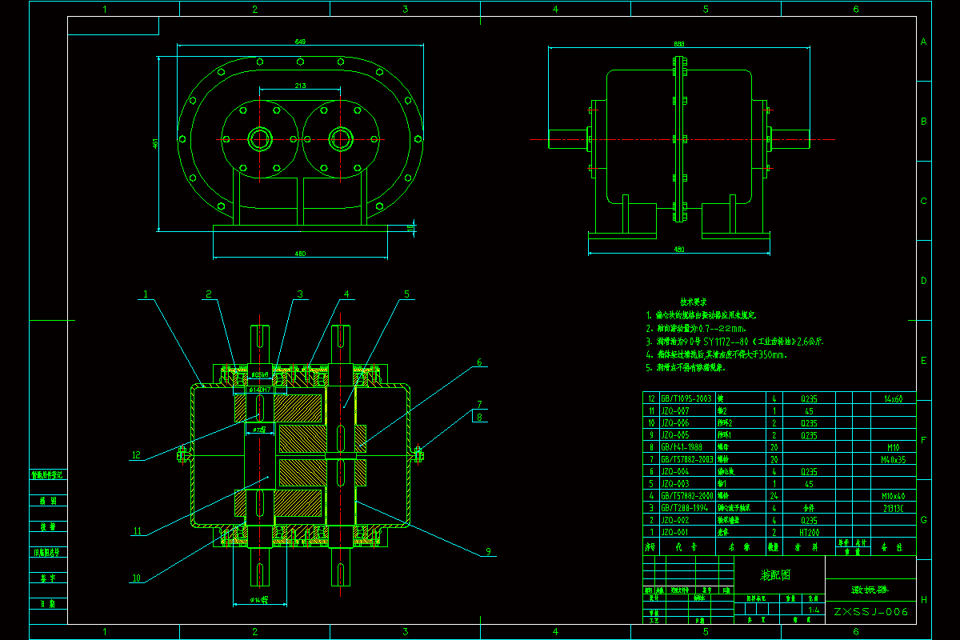The height and width of the screenshot is (640, 960).
Task: Select the 888 length dimension in side view
Action: point(678,43)
